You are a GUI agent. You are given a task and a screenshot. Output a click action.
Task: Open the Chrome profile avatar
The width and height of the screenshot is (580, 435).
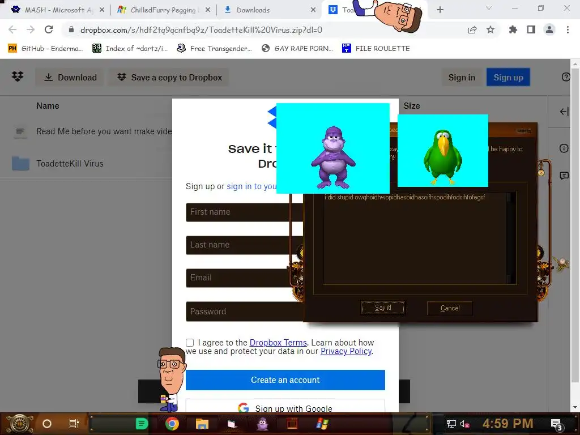click(x=549, y=29)
